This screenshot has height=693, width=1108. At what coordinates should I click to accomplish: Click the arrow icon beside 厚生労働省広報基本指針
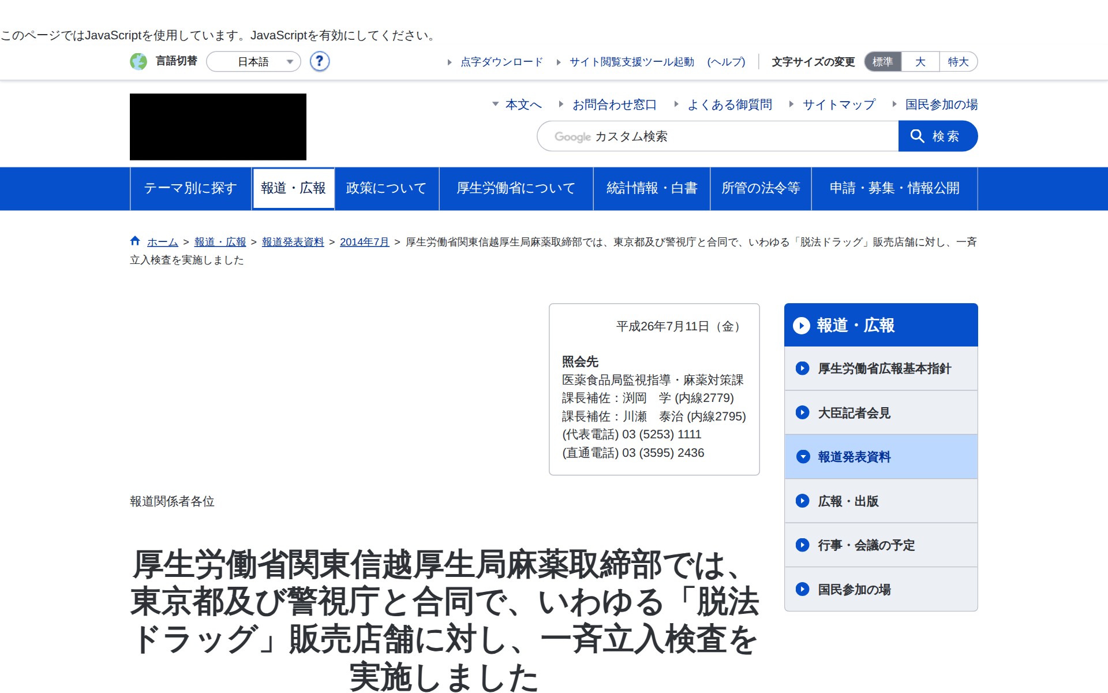pyautogui.click(x=802, y=368)
